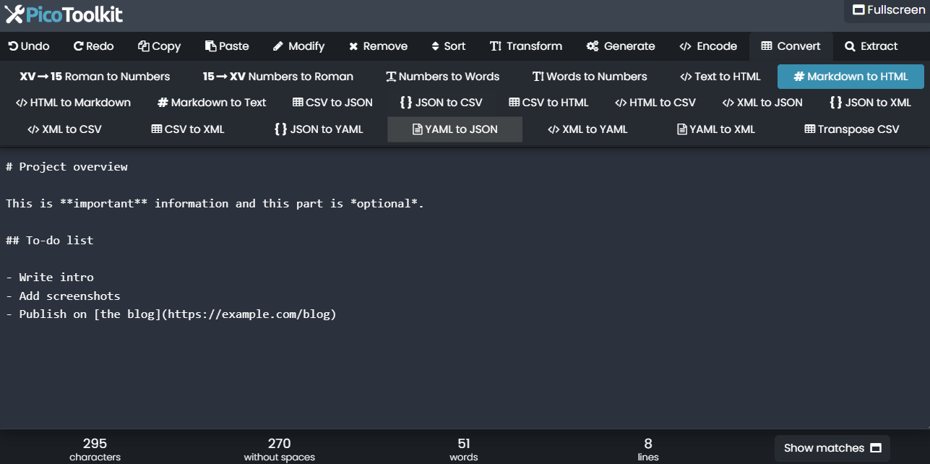
Task: Open the Generate menu
Action: pyautogui.click(x=620, y=46)
